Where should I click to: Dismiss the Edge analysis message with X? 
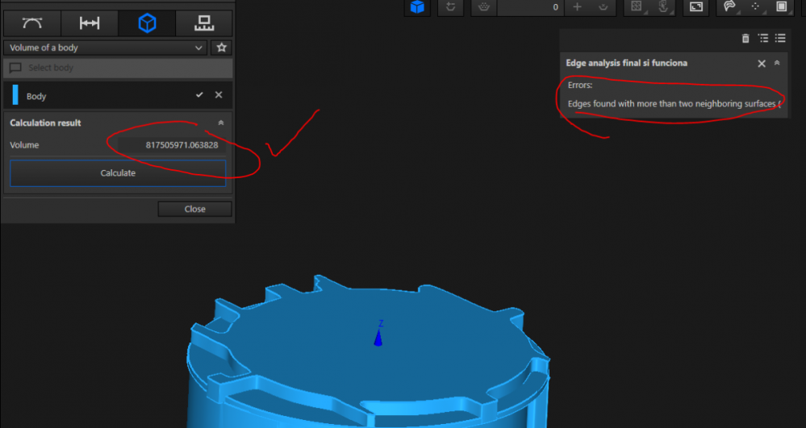[762, 63]
